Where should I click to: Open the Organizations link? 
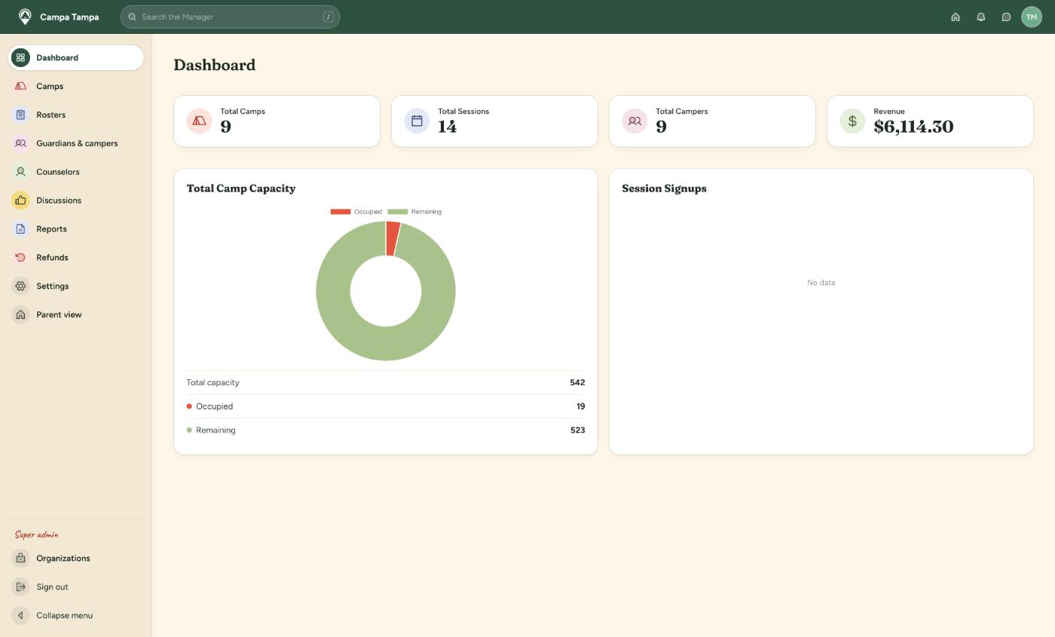tap(76, 559)
